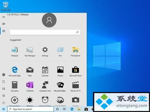Open Feedback Hub
Viewport: 150px width, 112px height.
(45, 86)
